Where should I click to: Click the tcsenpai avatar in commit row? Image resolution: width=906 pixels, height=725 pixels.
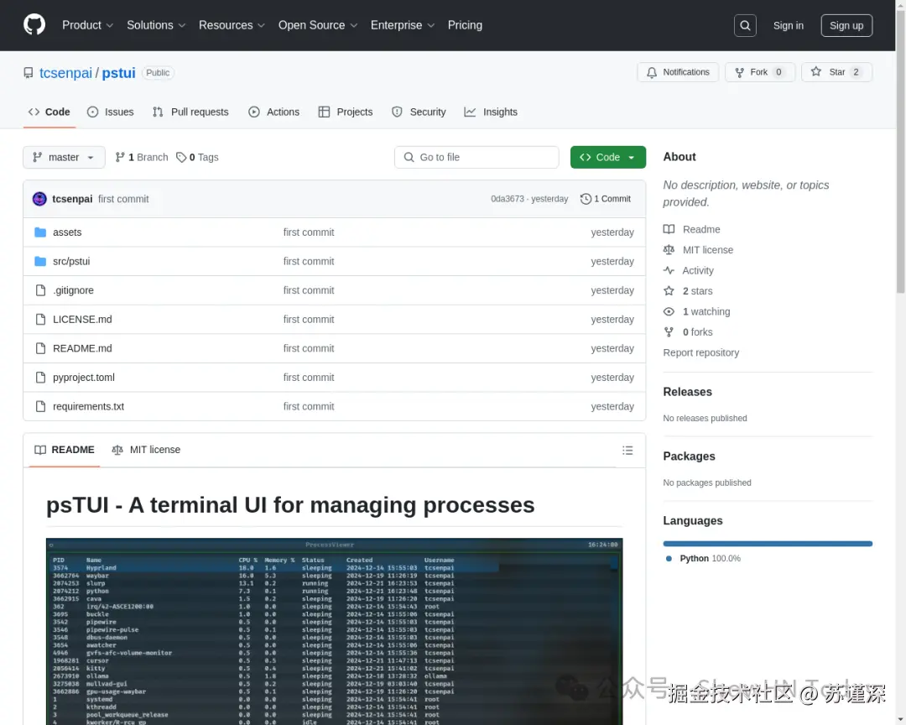(39, 199)
